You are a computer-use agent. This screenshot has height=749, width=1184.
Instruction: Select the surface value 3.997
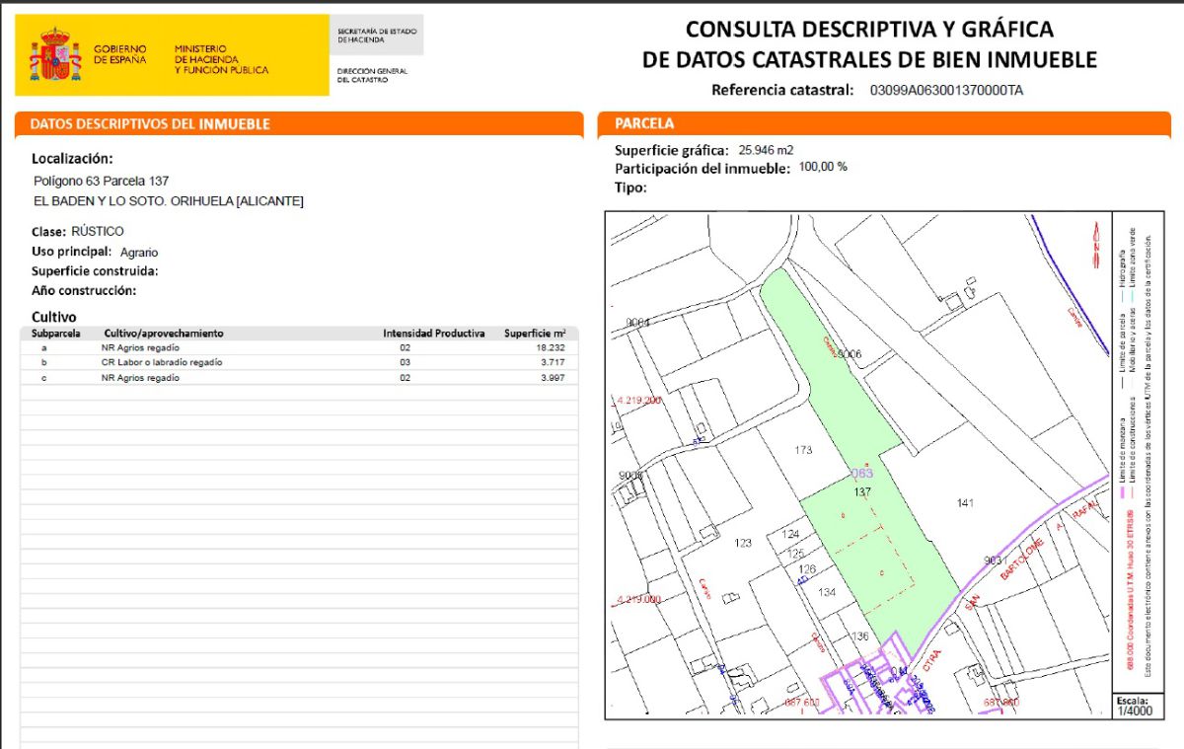[x=554, y=378]
